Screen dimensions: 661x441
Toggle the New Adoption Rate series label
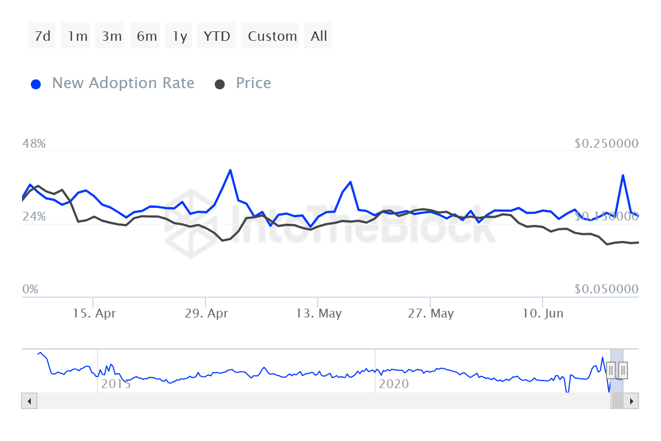coord(123,83)
